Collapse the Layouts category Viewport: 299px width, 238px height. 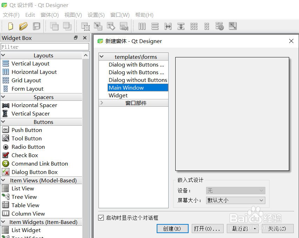click(3, 55)
